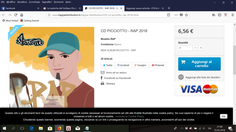The height and width of the screenshot is (132, 236).
Task: Open File Explorer from taskbar
Action: pos(41,128)
